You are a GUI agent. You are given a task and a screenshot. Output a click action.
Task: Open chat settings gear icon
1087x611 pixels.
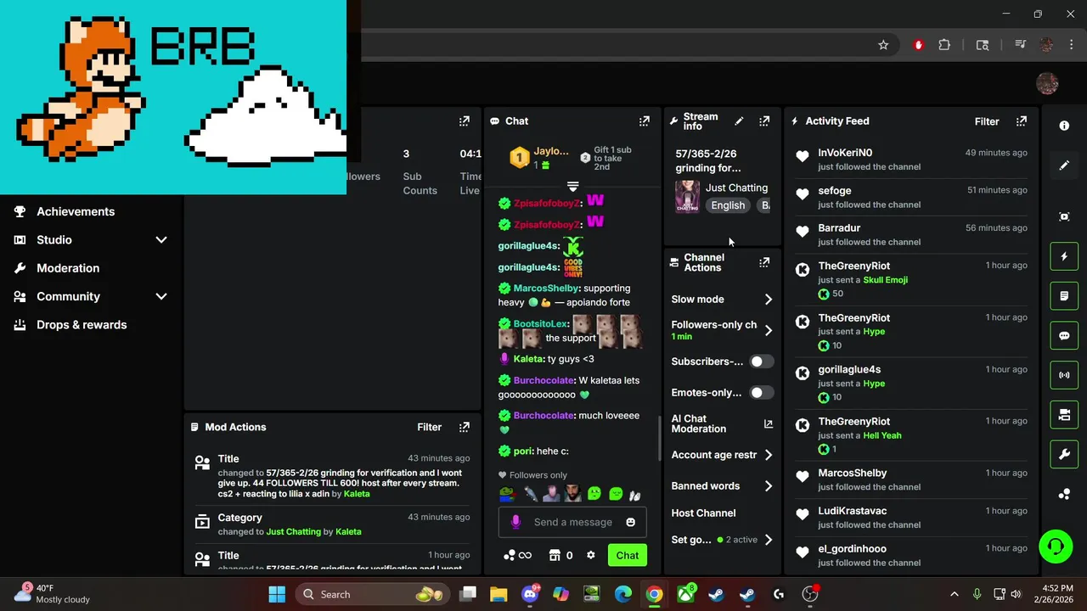click(x=591, y=555)
